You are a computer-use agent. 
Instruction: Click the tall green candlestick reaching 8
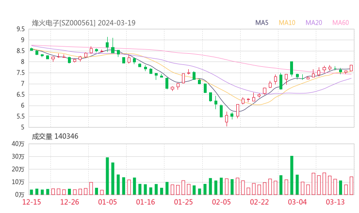(x=292, y=68)
